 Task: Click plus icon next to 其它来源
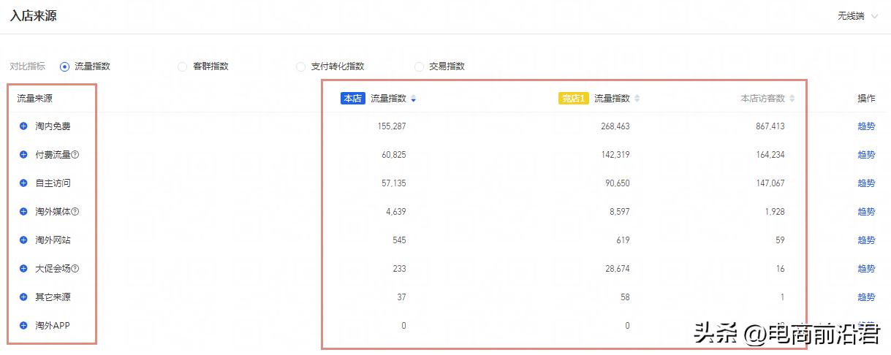(23, 297)
